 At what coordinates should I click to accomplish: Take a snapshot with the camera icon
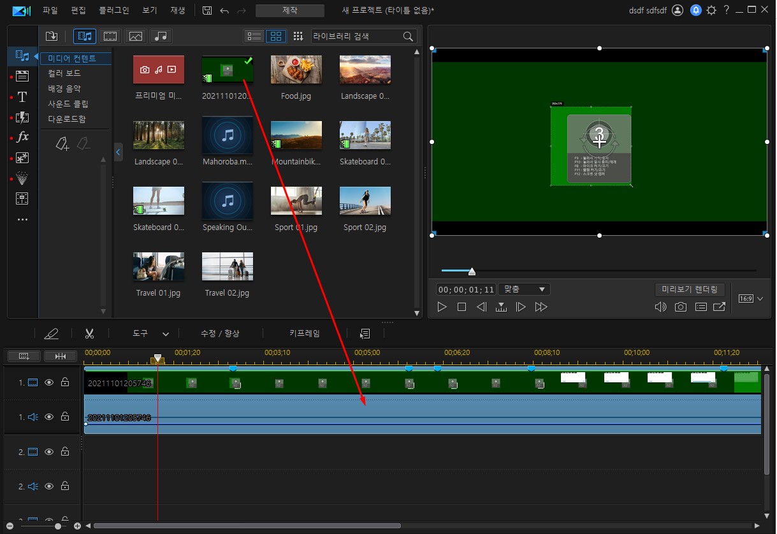(681, 307)
